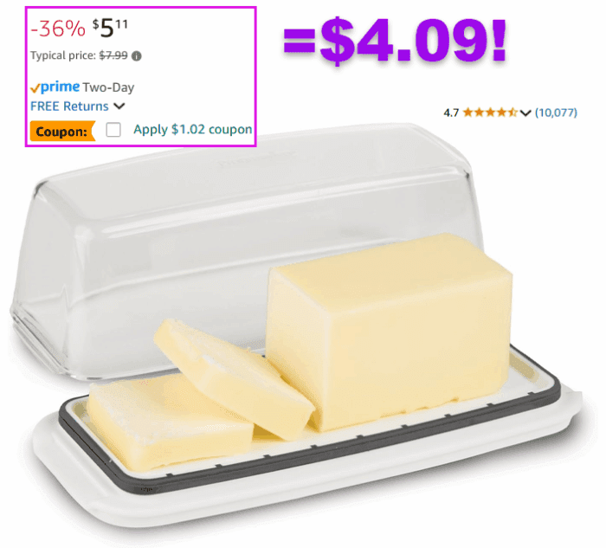Click the $5.11 sale price
Screen dimensions: 606x548
(110, 29)
